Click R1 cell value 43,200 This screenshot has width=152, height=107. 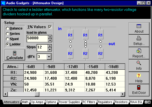115,72
